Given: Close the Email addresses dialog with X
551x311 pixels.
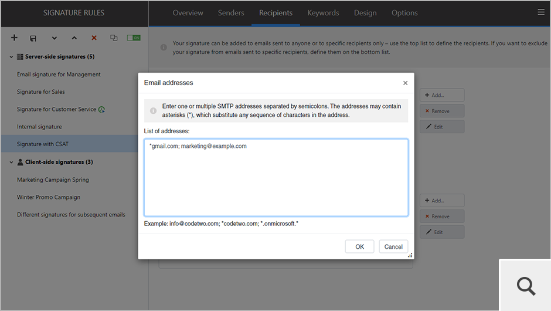Looking at the screenshot, I should click(405, 83).
